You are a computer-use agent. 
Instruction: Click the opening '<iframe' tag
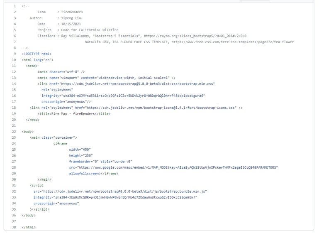[x=60, y=144]
